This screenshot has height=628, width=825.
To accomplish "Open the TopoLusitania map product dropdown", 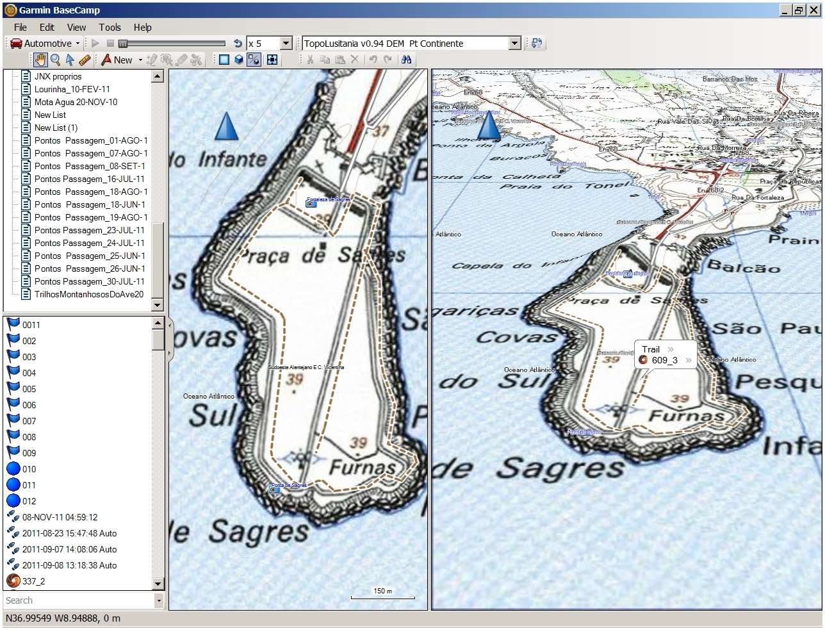I will [x=514, y=43].
